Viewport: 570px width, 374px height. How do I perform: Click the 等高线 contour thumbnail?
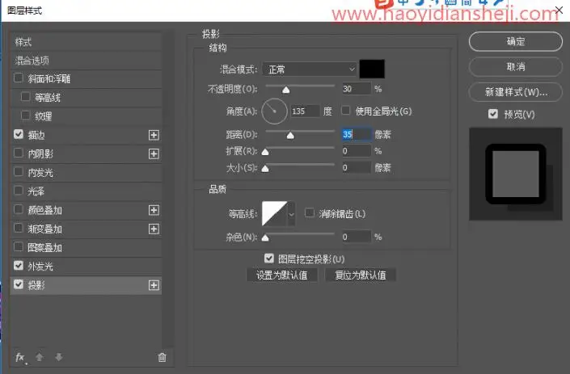tap(274, 214)
